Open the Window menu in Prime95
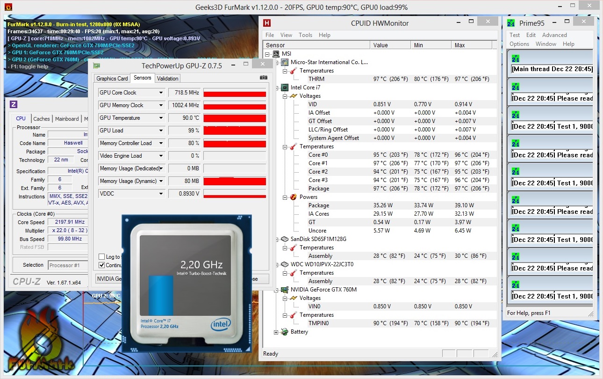The height and width of the screenshot is (379, 603). pos(546,44)
